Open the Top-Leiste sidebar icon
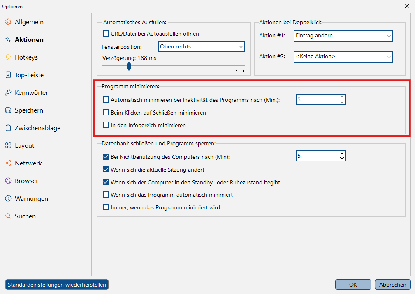 pos(8,75)
